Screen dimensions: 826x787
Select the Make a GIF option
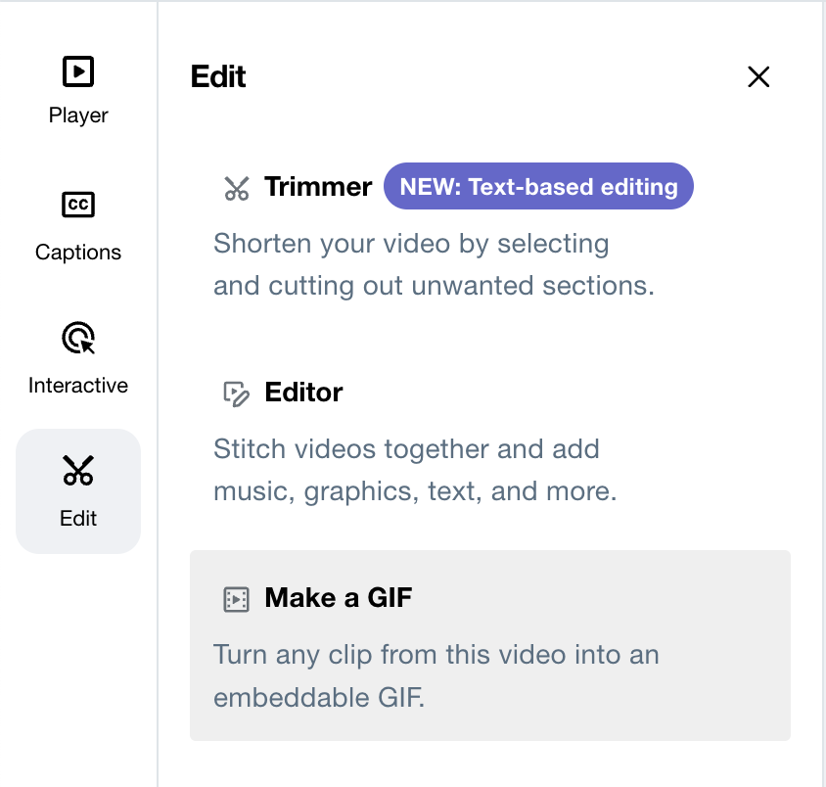pyautogui.click(x=338, y=598)
